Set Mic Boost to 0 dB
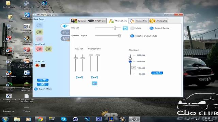 click(142, 74)
